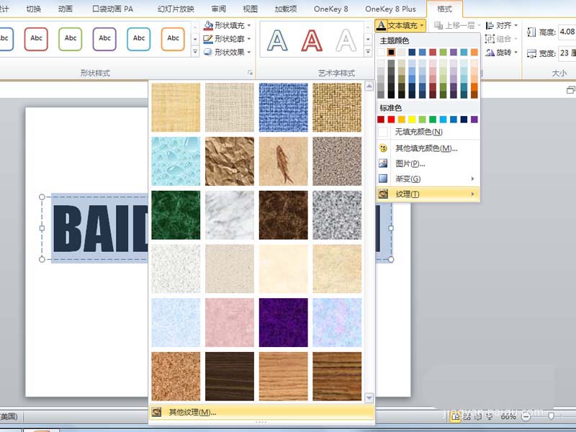Apply the Papyrus texture thumbnail
Viewport: 576px width, 432px height.
[176, 107]
